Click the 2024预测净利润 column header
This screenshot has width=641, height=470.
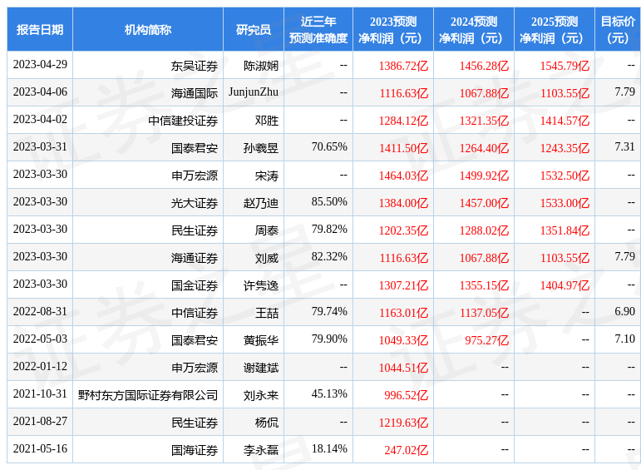[474, 29]
